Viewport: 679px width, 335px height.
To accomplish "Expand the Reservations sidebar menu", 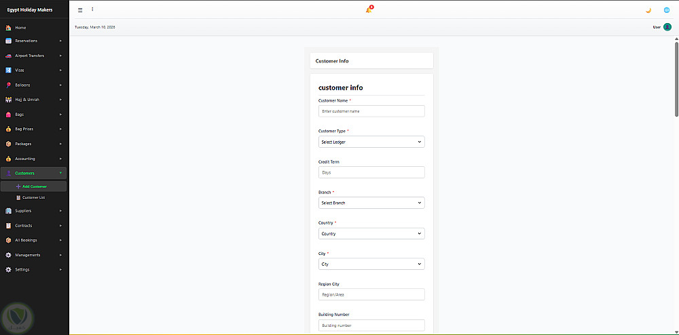I will (x=34, y=41).
